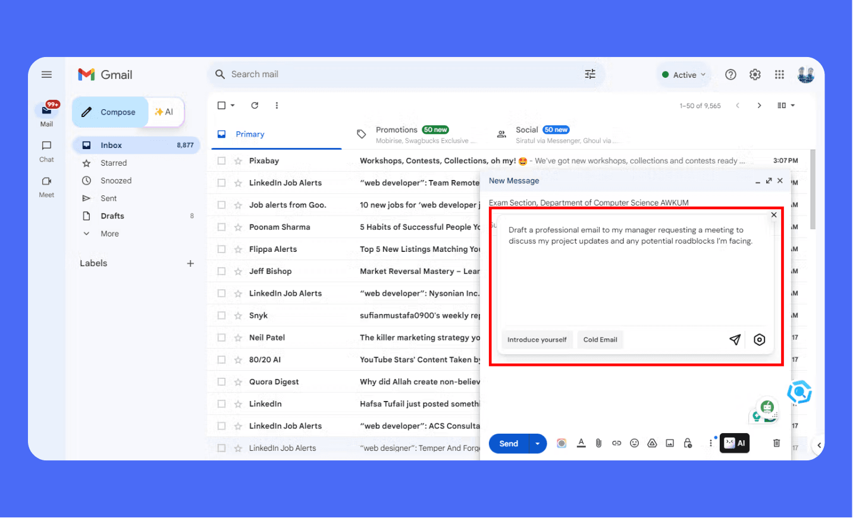The image size is (853, 518).
Task: Choose the Cold Email suggestion
Action: click(600, 340)
